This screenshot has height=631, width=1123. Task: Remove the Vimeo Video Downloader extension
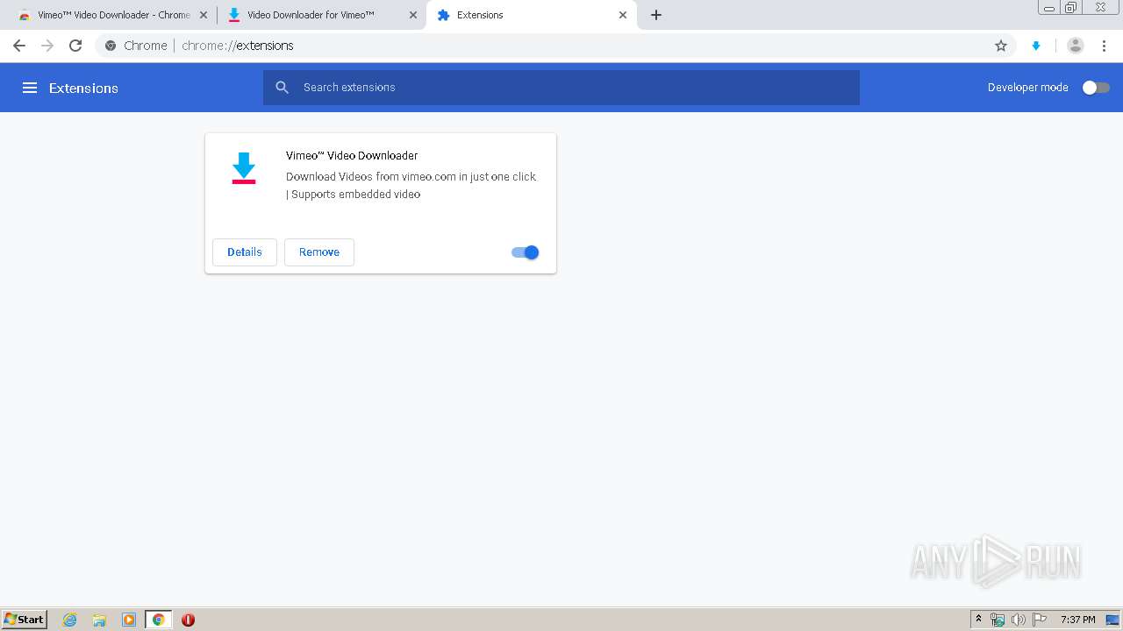coord(319,252)
